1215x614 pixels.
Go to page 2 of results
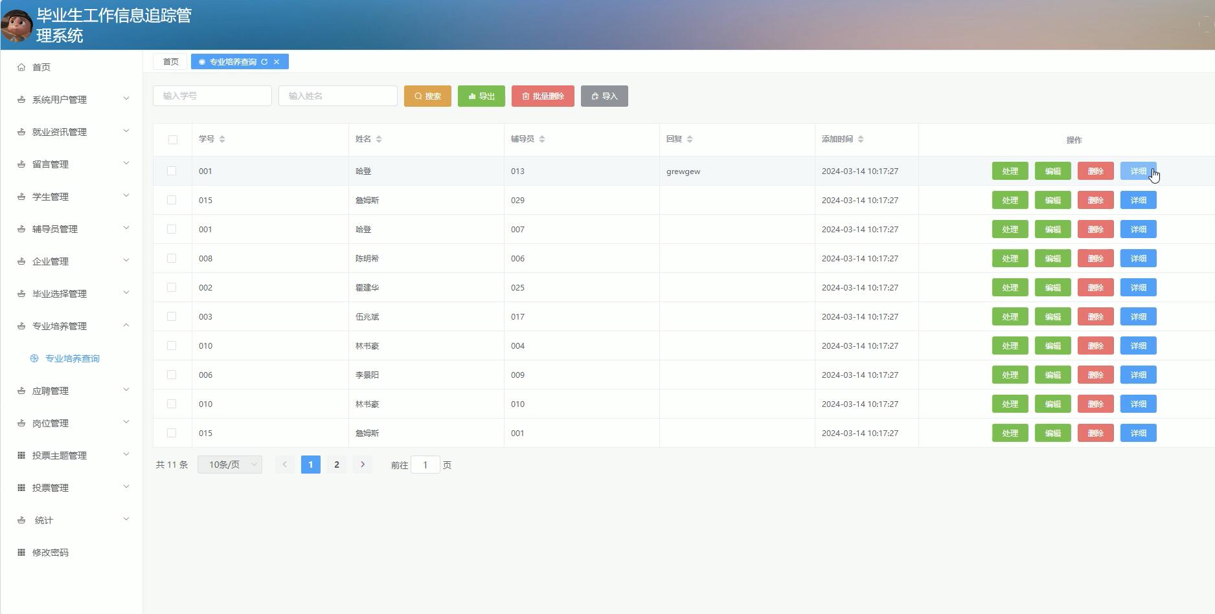tap(336, 464)
